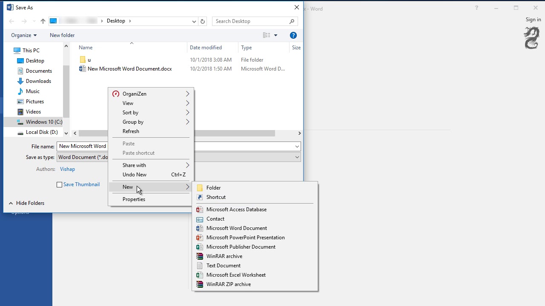
Task: Open the Share with submenu
Action: 151,165
